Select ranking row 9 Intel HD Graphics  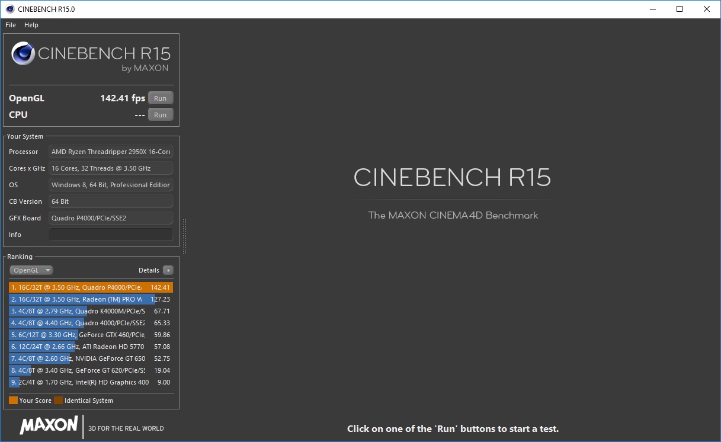[91, 382]
